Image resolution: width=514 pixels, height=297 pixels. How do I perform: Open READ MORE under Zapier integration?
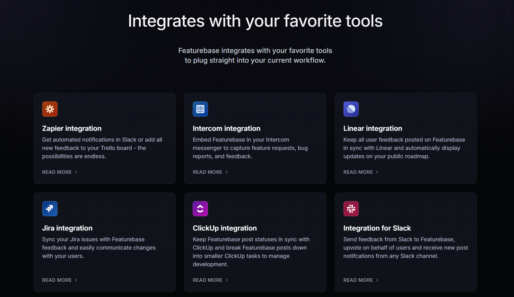(57, 172)
